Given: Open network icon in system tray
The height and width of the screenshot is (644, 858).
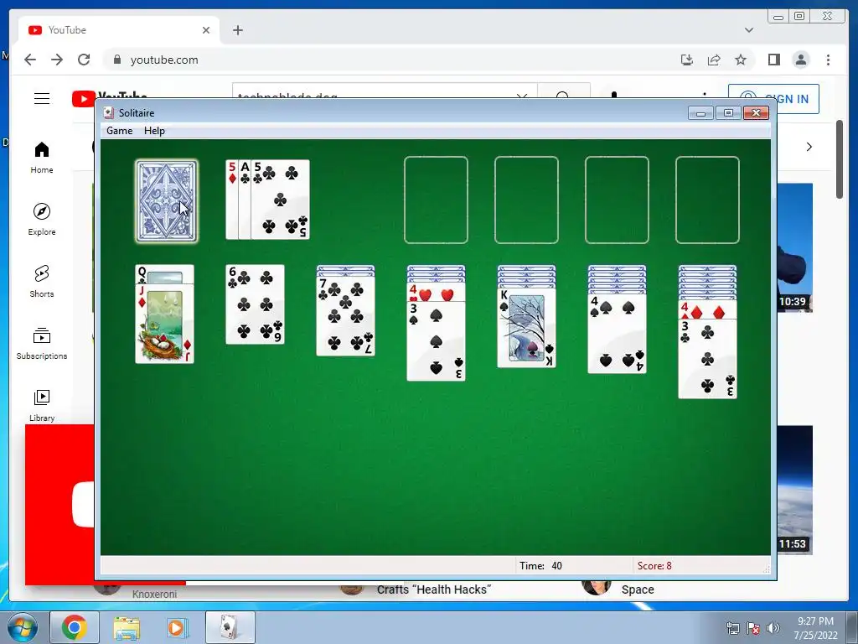Looking at the screenshot, I should coord(732,628).
